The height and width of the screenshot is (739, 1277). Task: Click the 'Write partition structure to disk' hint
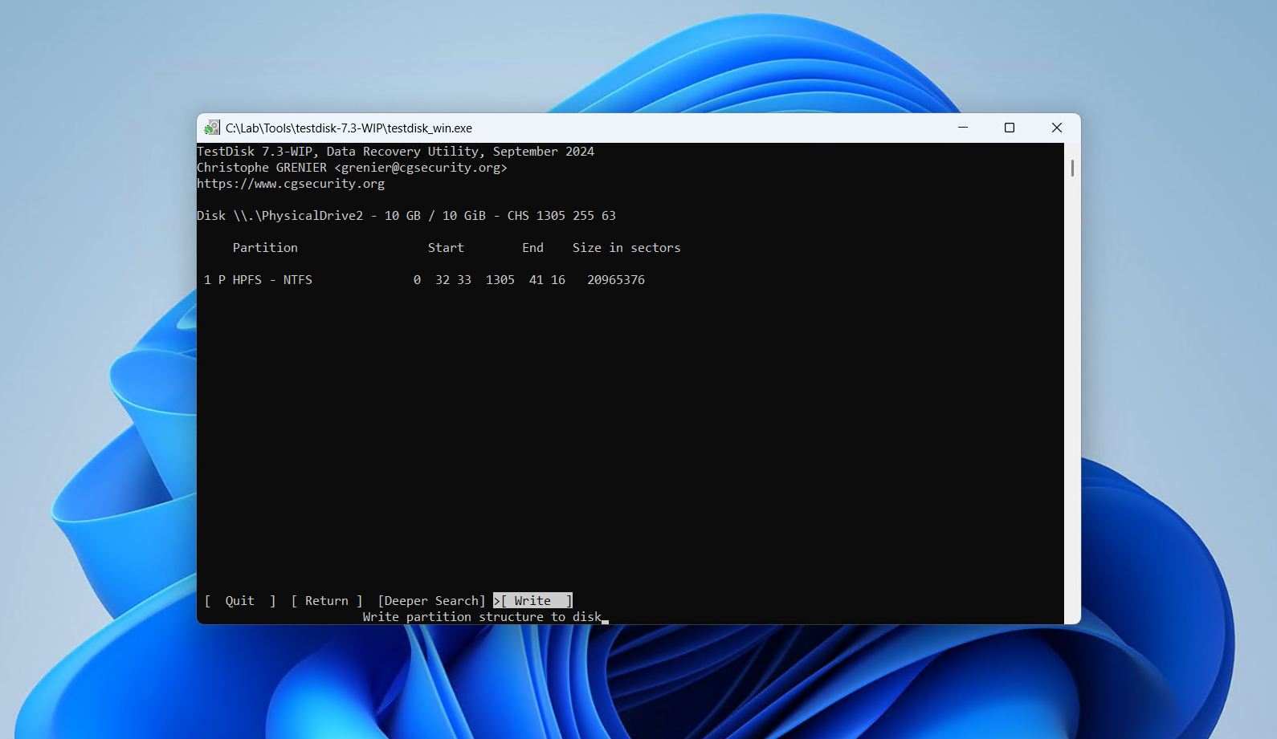[482, 617]
